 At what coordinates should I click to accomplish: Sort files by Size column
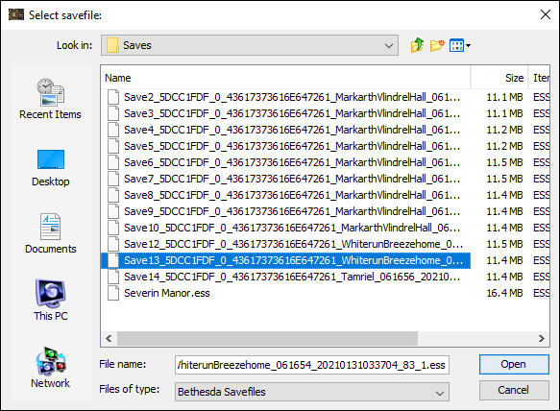click(x=499, y=78)
